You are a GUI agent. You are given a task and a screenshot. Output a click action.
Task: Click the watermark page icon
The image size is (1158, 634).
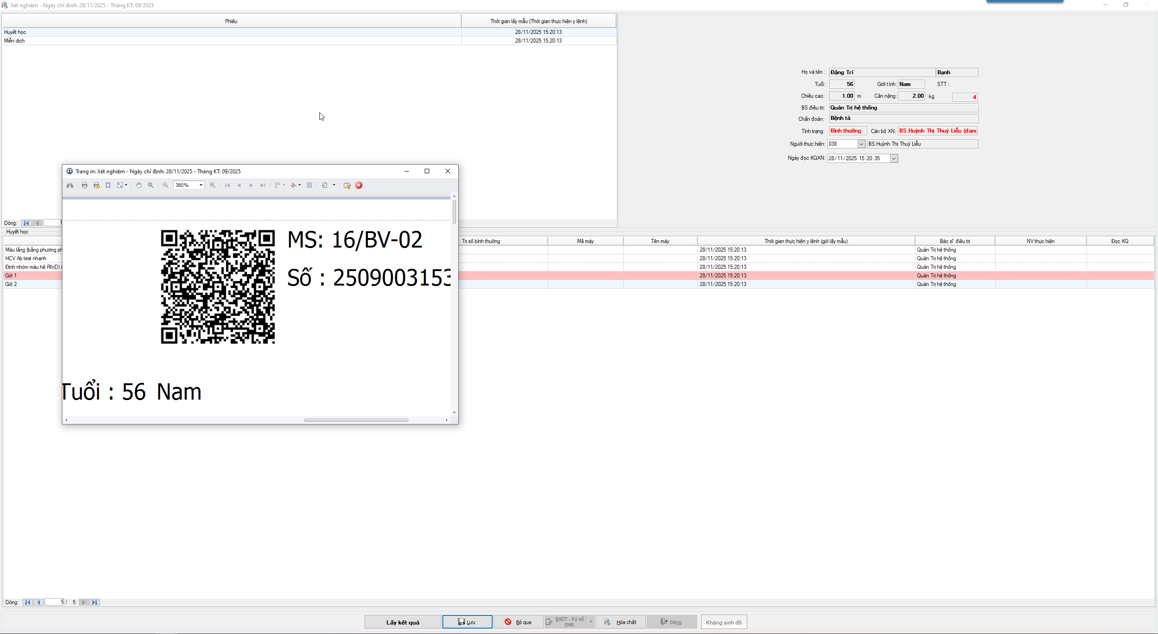(309, 185)
